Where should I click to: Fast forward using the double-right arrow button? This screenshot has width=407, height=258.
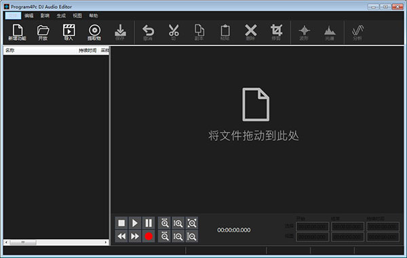click(x=135, y=236)
